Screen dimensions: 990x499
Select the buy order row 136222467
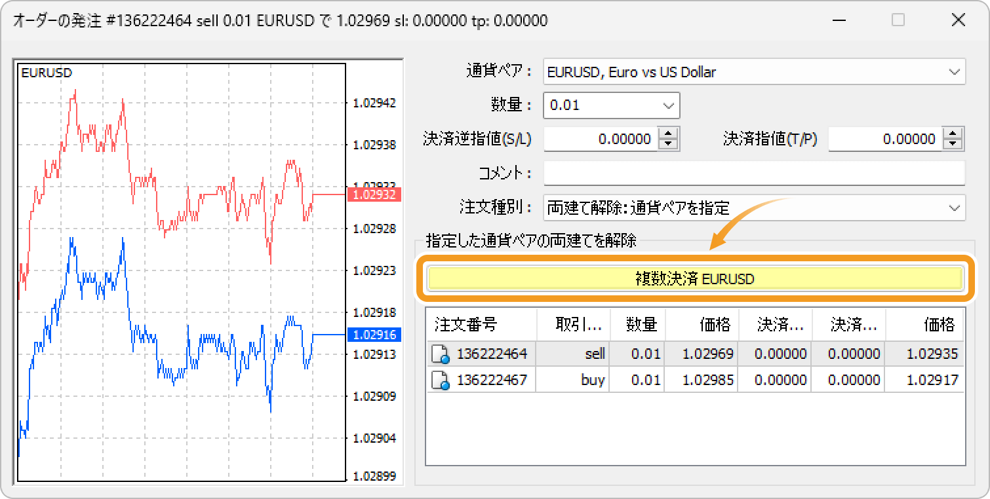[695, 380]
